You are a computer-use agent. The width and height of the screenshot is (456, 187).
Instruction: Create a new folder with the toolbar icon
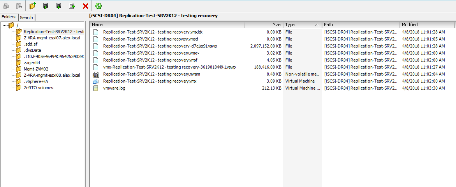[x=33, y=5]
